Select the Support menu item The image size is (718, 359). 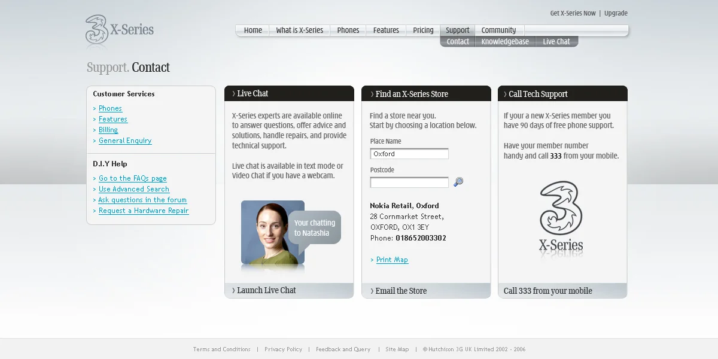tap(458, 31)
